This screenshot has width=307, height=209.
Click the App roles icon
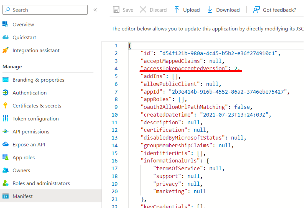click(x=5, y=157)
